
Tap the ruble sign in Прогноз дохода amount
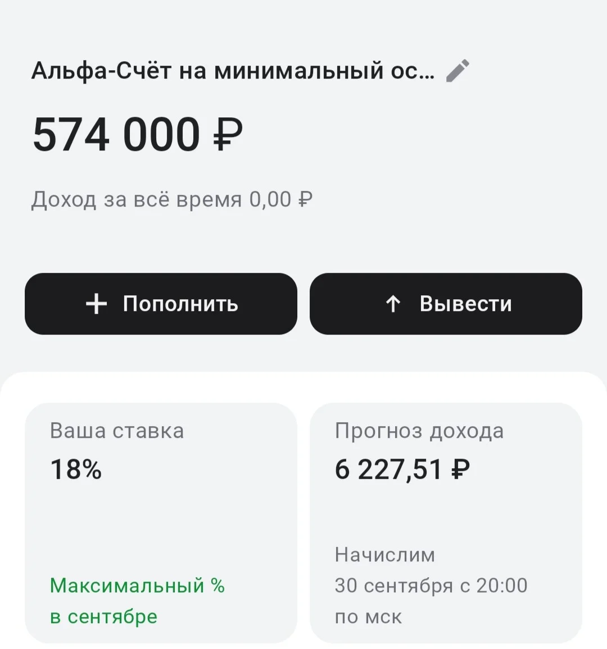click(x=460, y=469)
